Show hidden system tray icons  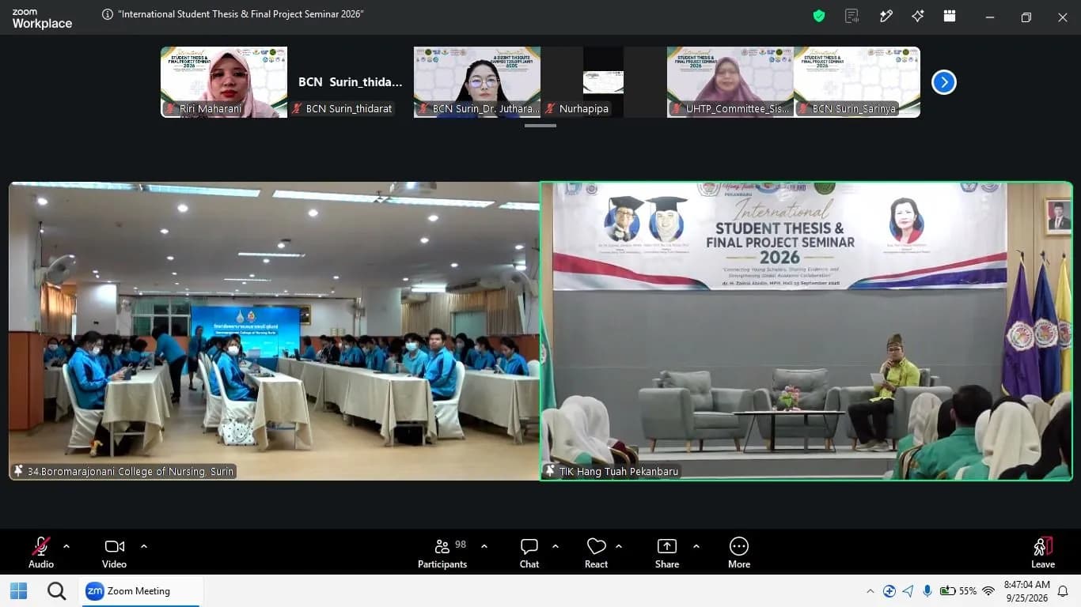870,591
